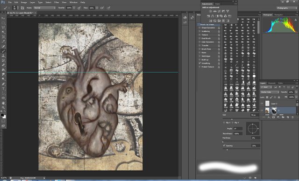Open the File menu
This screenshot has width=299, height=181.
(x=10, y=2)
